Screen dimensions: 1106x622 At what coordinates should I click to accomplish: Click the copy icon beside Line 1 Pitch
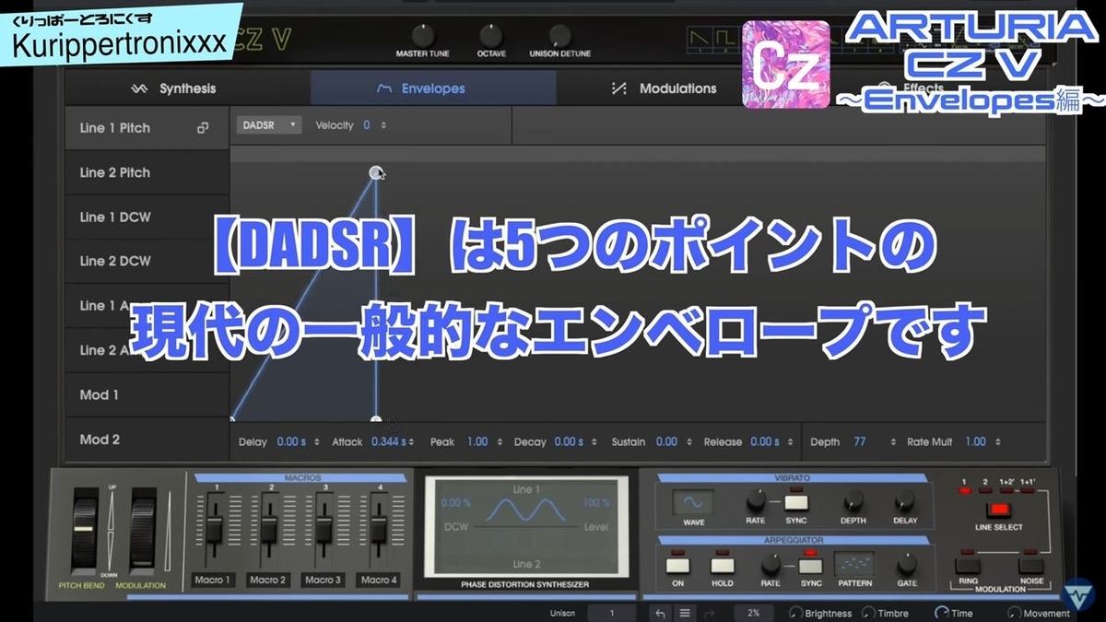[x=203, y=128]
